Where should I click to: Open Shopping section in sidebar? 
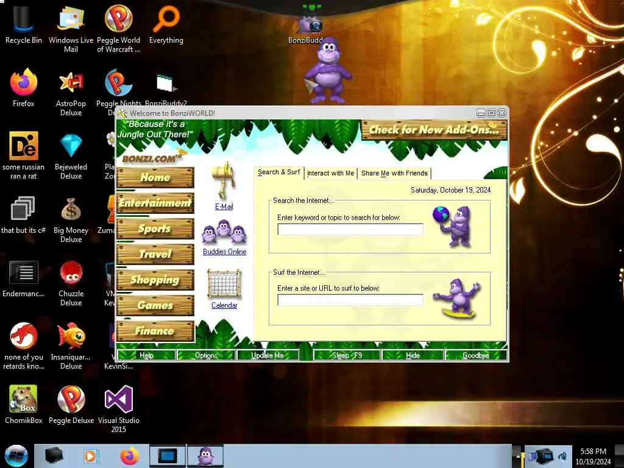(155, 280)
